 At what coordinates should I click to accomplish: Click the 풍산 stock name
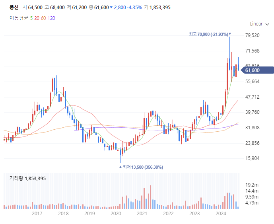coord(14,7)
